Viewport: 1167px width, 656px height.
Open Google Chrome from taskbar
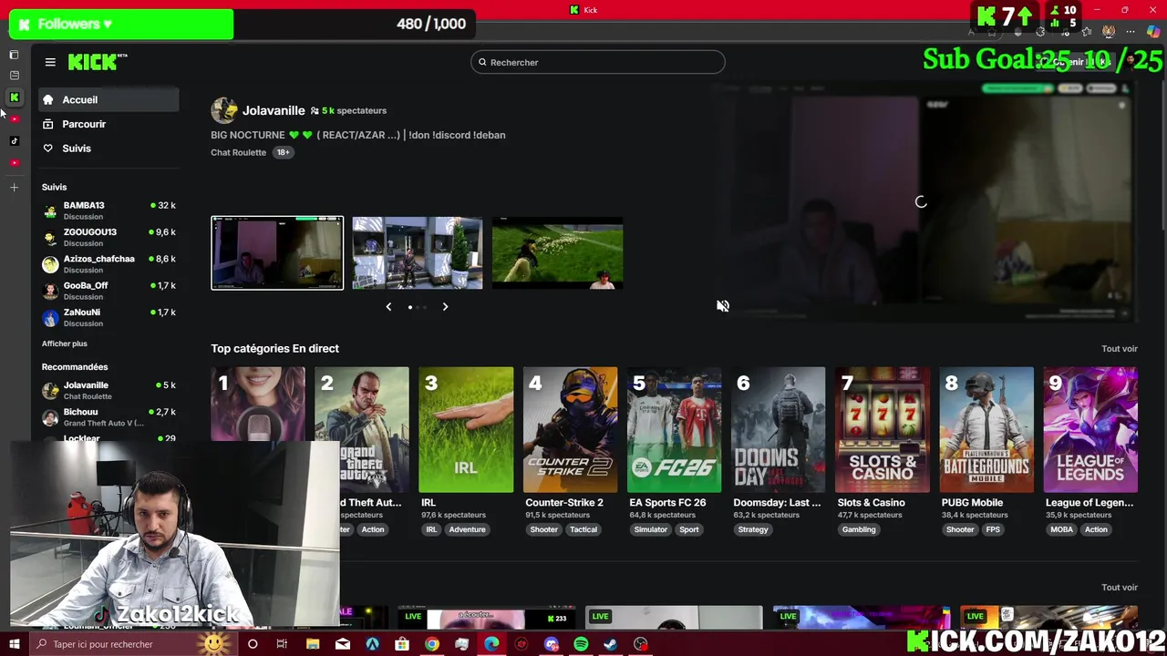coord(432,644)
